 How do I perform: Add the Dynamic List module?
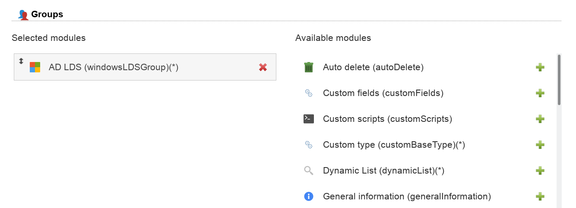point(540,171)
